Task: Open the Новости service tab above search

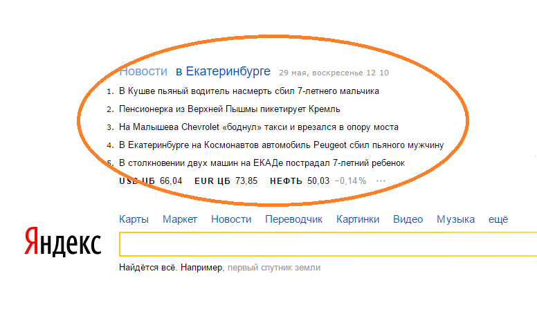Action: (231, 219)
